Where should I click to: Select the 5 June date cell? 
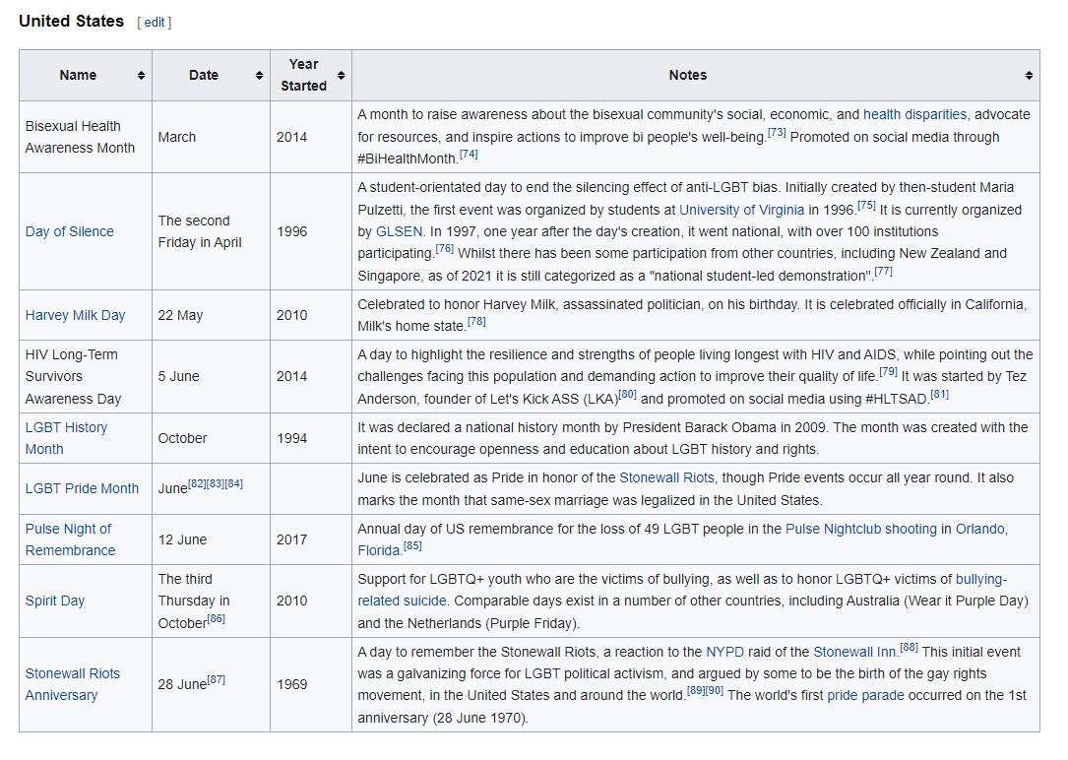[x=212, y=377]
